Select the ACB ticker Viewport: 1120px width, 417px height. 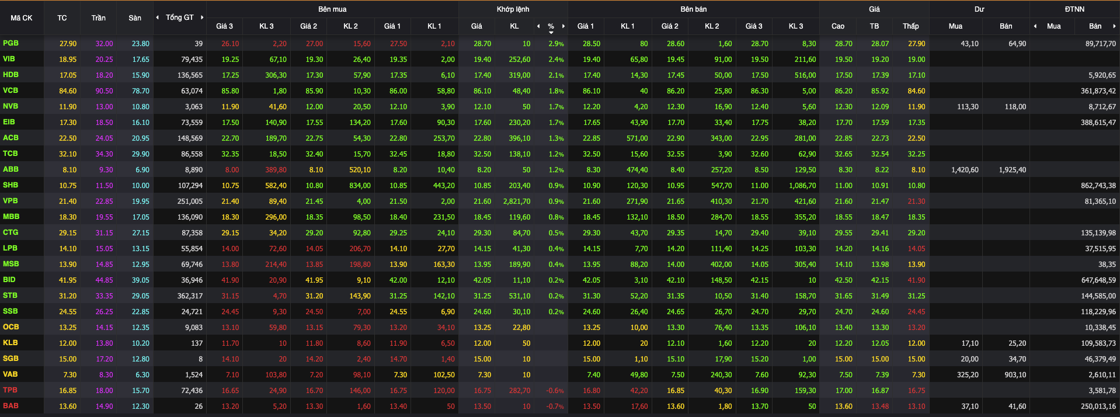[11, 138]
